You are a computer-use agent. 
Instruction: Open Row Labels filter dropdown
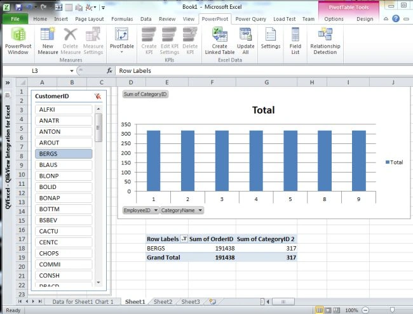(184, 239)
